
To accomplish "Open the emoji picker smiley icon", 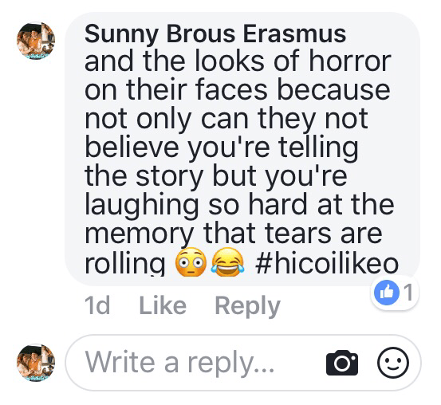I will point(392,363).
